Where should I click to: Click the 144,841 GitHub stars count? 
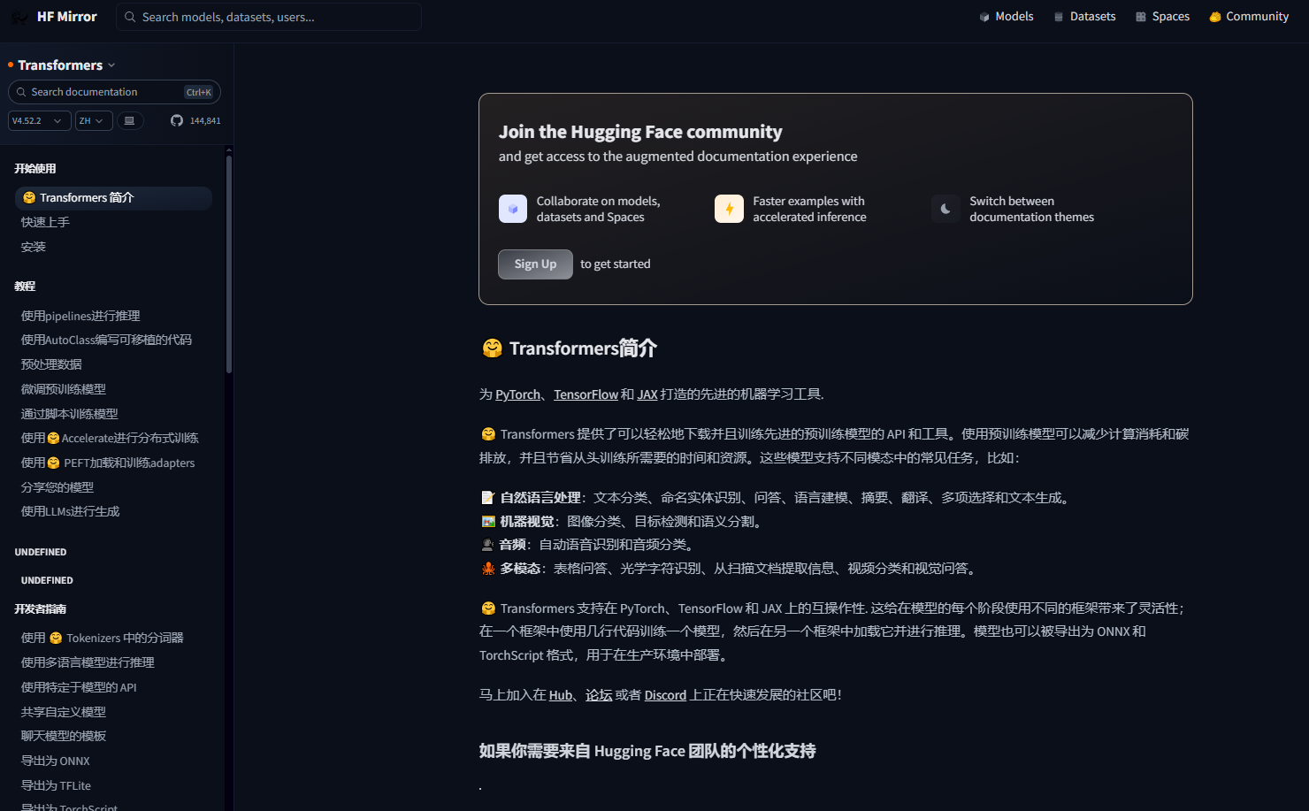[205, 120]
